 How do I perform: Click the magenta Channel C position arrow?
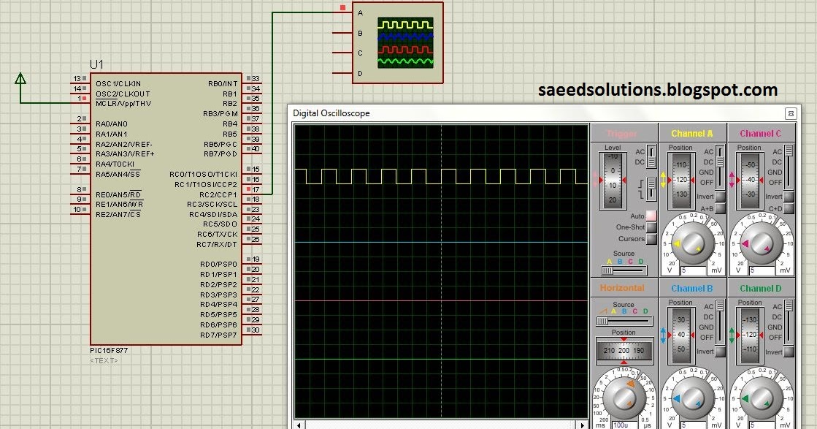click(732, 180)
